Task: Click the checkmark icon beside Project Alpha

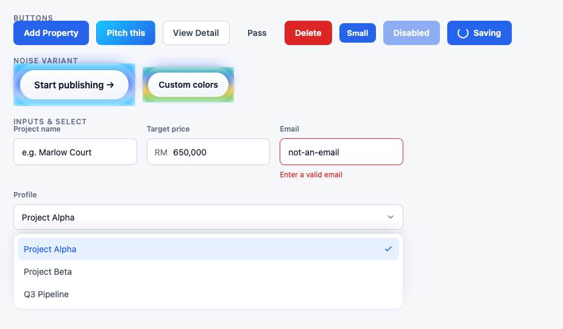Action: point(388,249)
